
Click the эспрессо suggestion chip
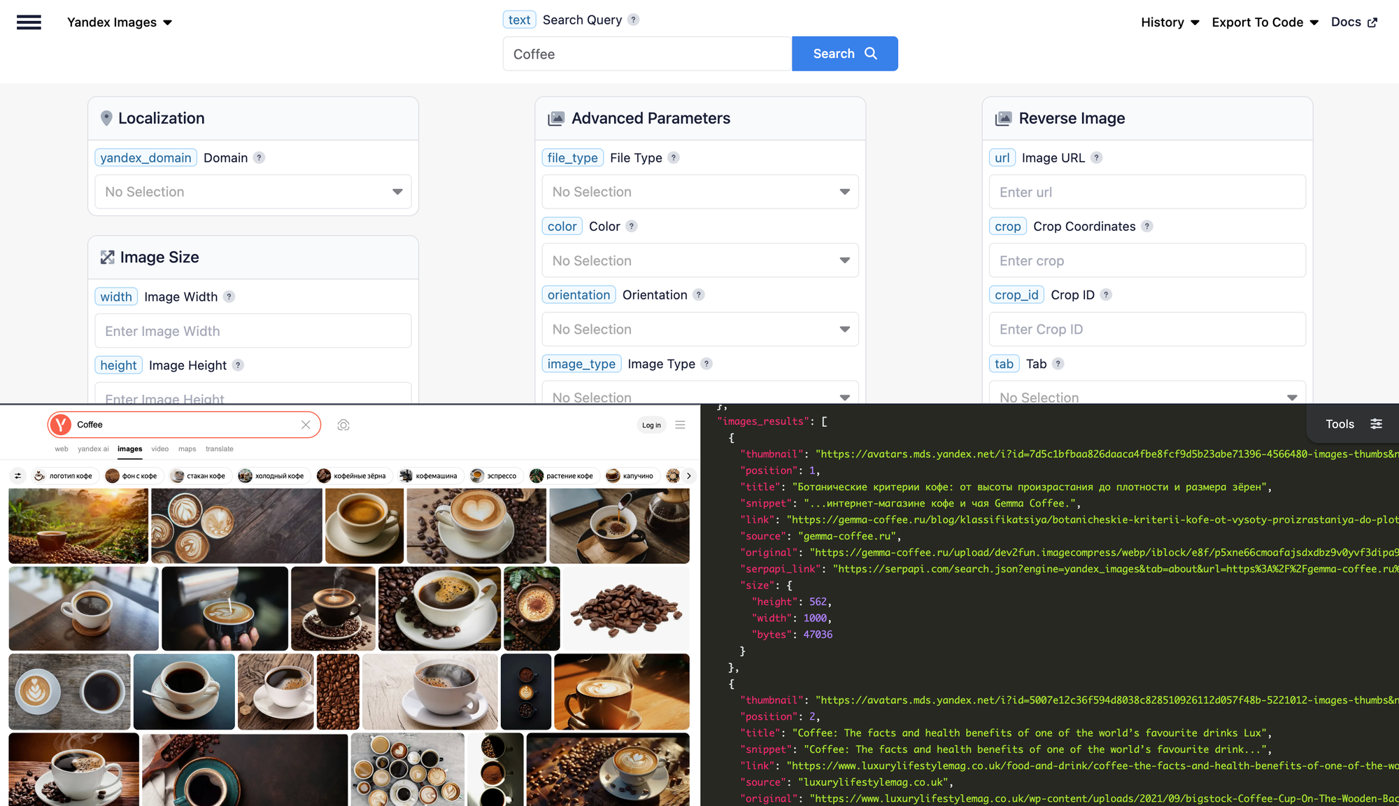pyautogui.click(x=495, y=476)
